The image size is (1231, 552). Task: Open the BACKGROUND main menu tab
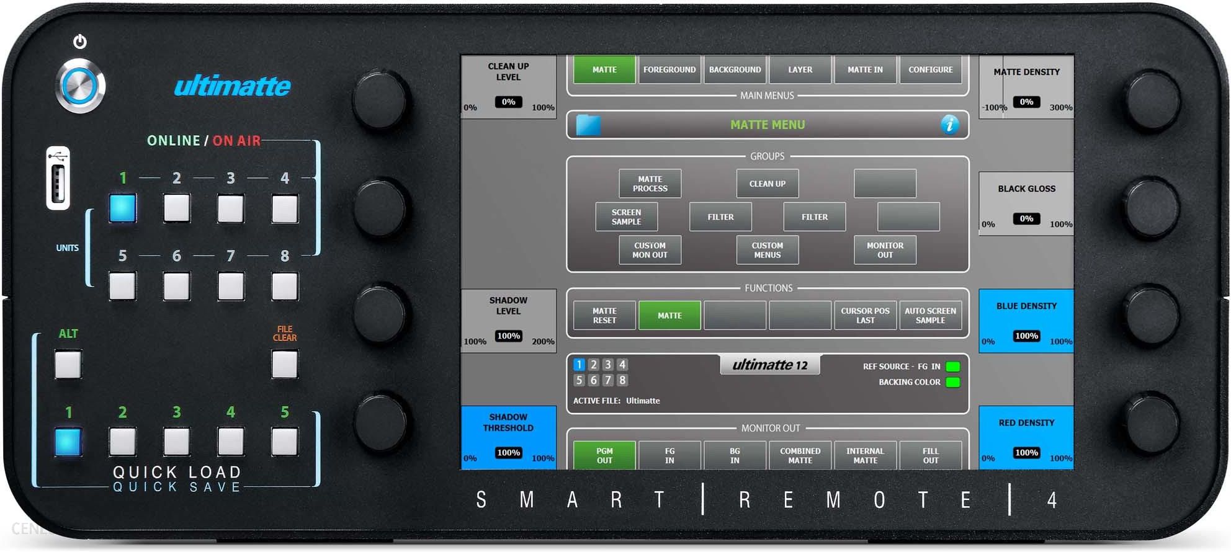tap(735, 69)
